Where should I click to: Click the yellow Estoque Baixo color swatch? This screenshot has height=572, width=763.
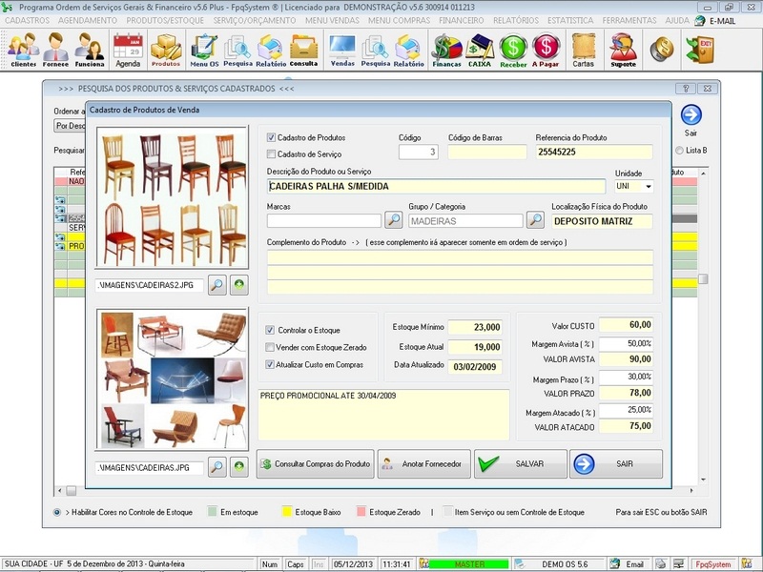click(x=288, y=510)
